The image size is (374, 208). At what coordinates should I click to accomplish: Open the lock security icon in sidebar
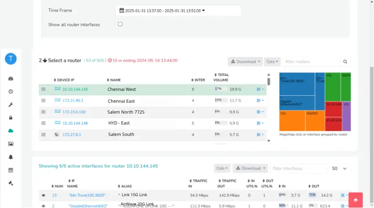pos(11,118)
